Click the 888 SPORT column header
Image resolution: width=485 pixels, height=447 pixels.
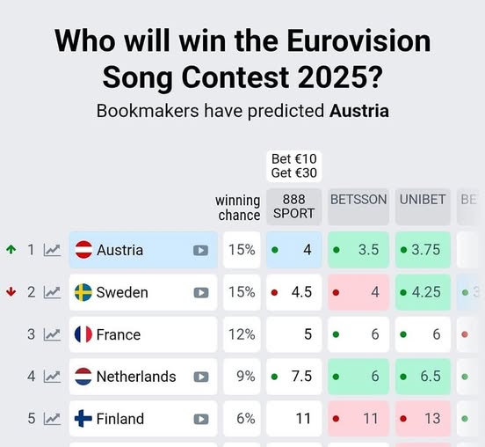tap(293, 207)
